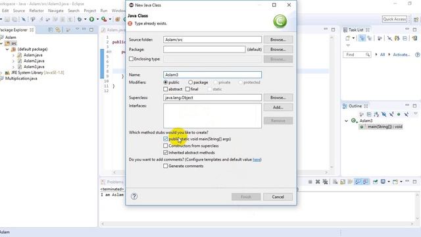Open the Run menu
Image resolution: width=421 pixels, height=237 pixels.
click(104, 11)
